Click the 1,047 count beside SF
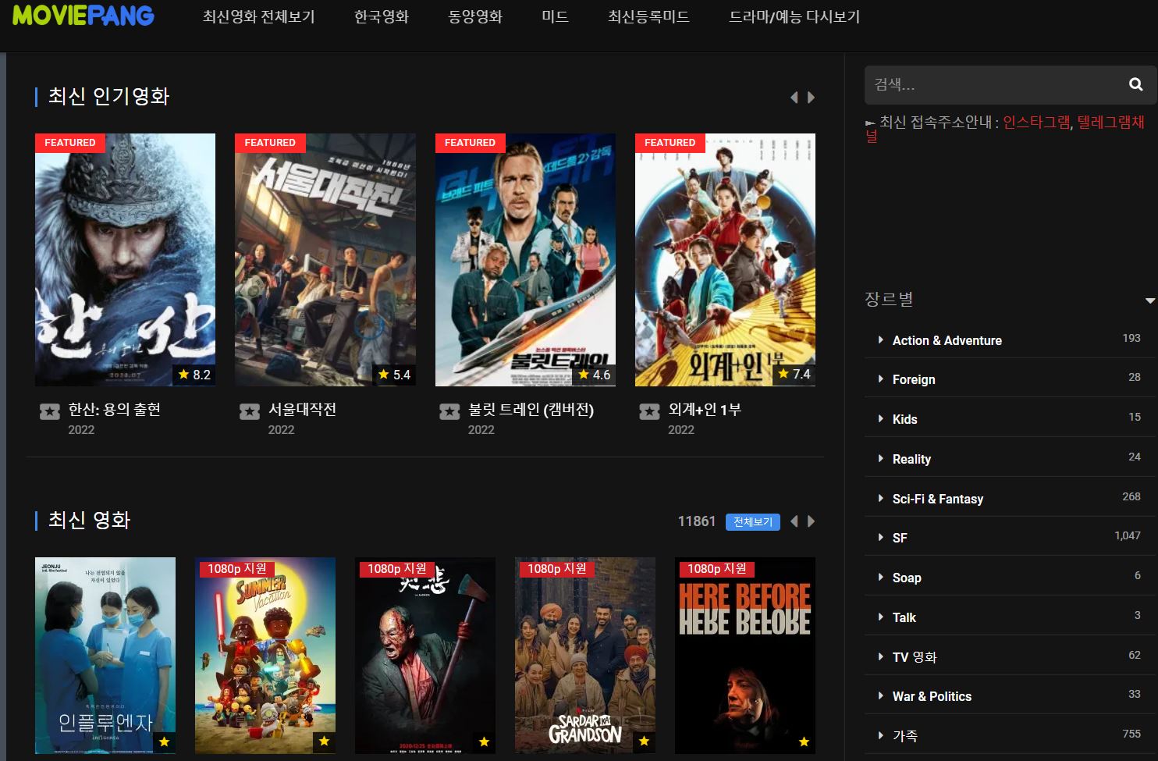This screenshot has width=1158, height=761. 1127,535
